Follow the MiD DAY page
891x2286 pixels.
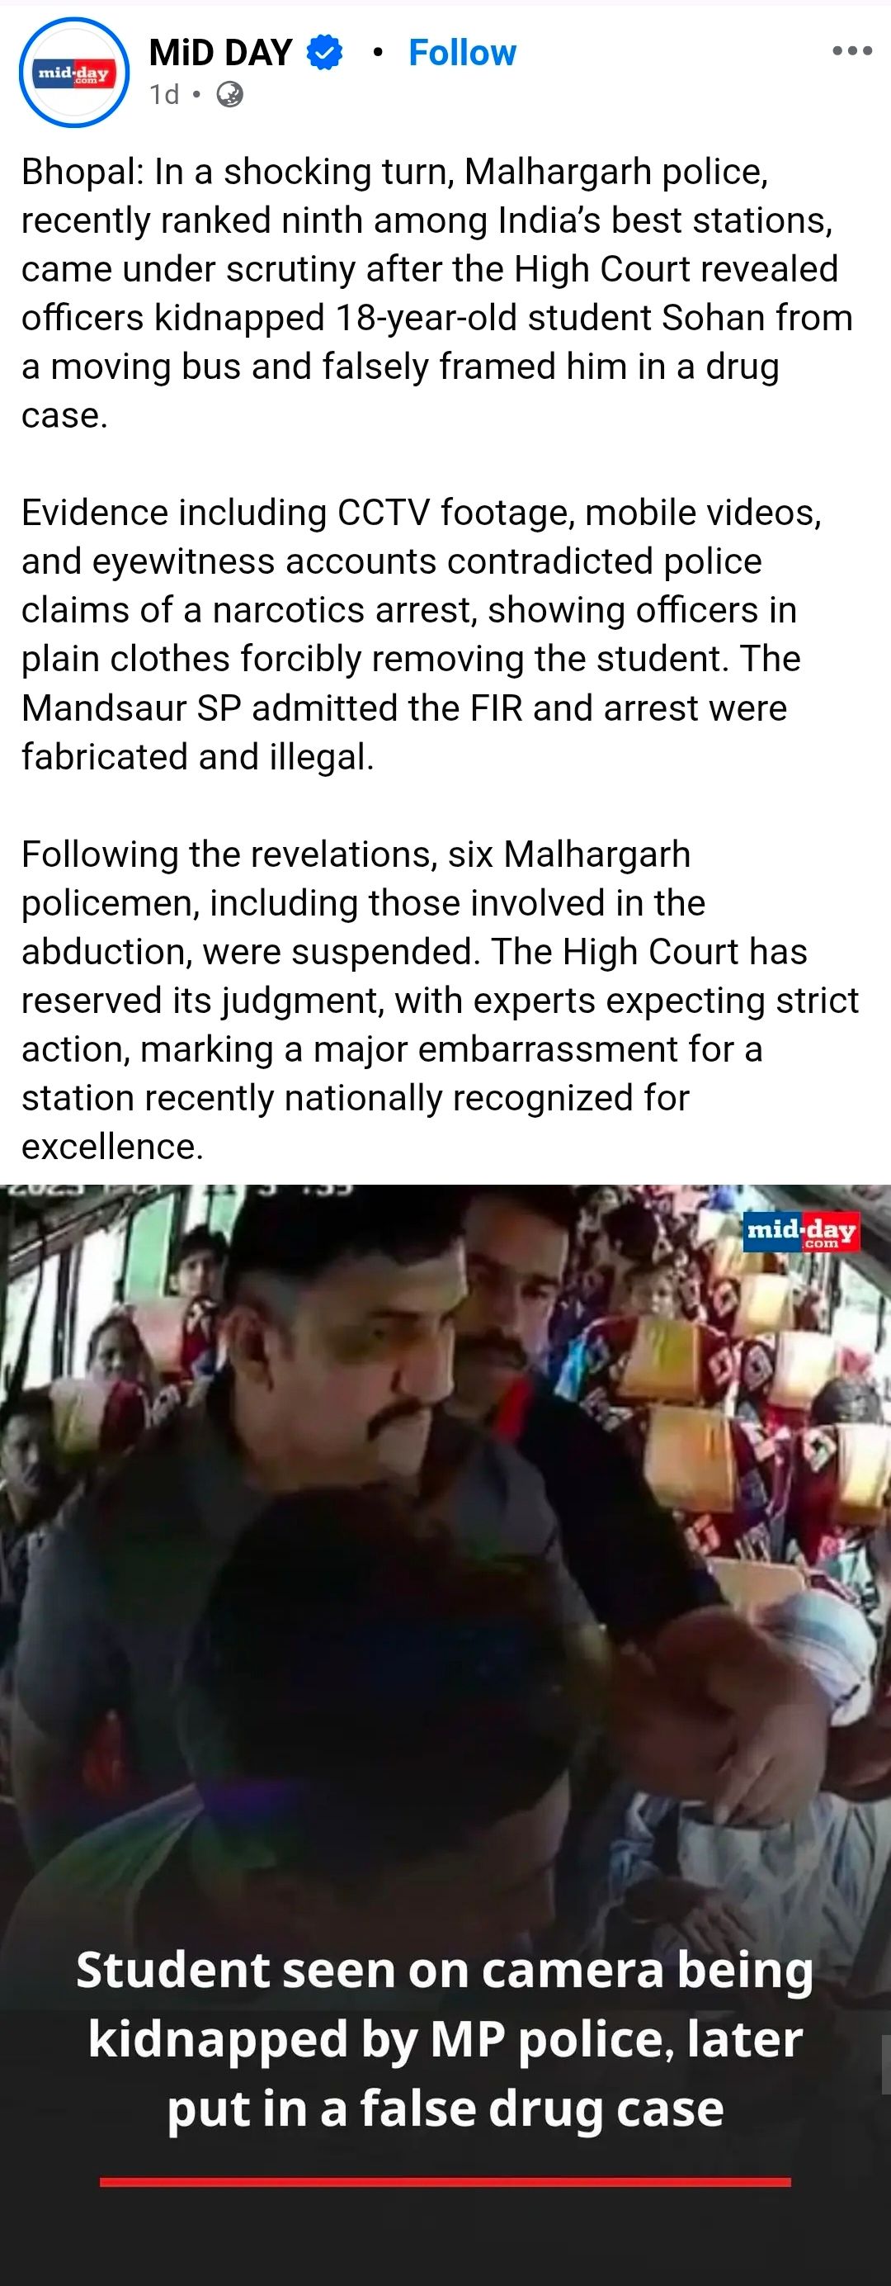[462, 52]
